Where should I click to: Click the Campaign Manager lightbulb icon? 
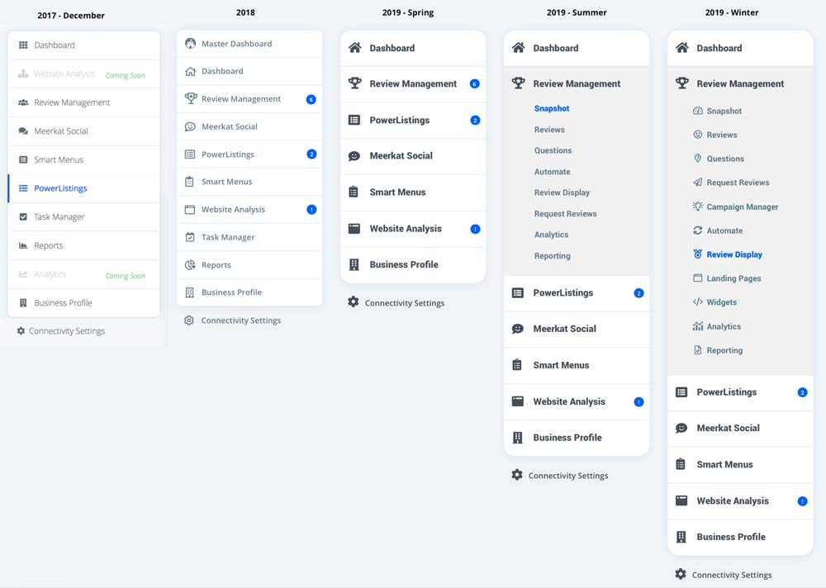[698, 206]
